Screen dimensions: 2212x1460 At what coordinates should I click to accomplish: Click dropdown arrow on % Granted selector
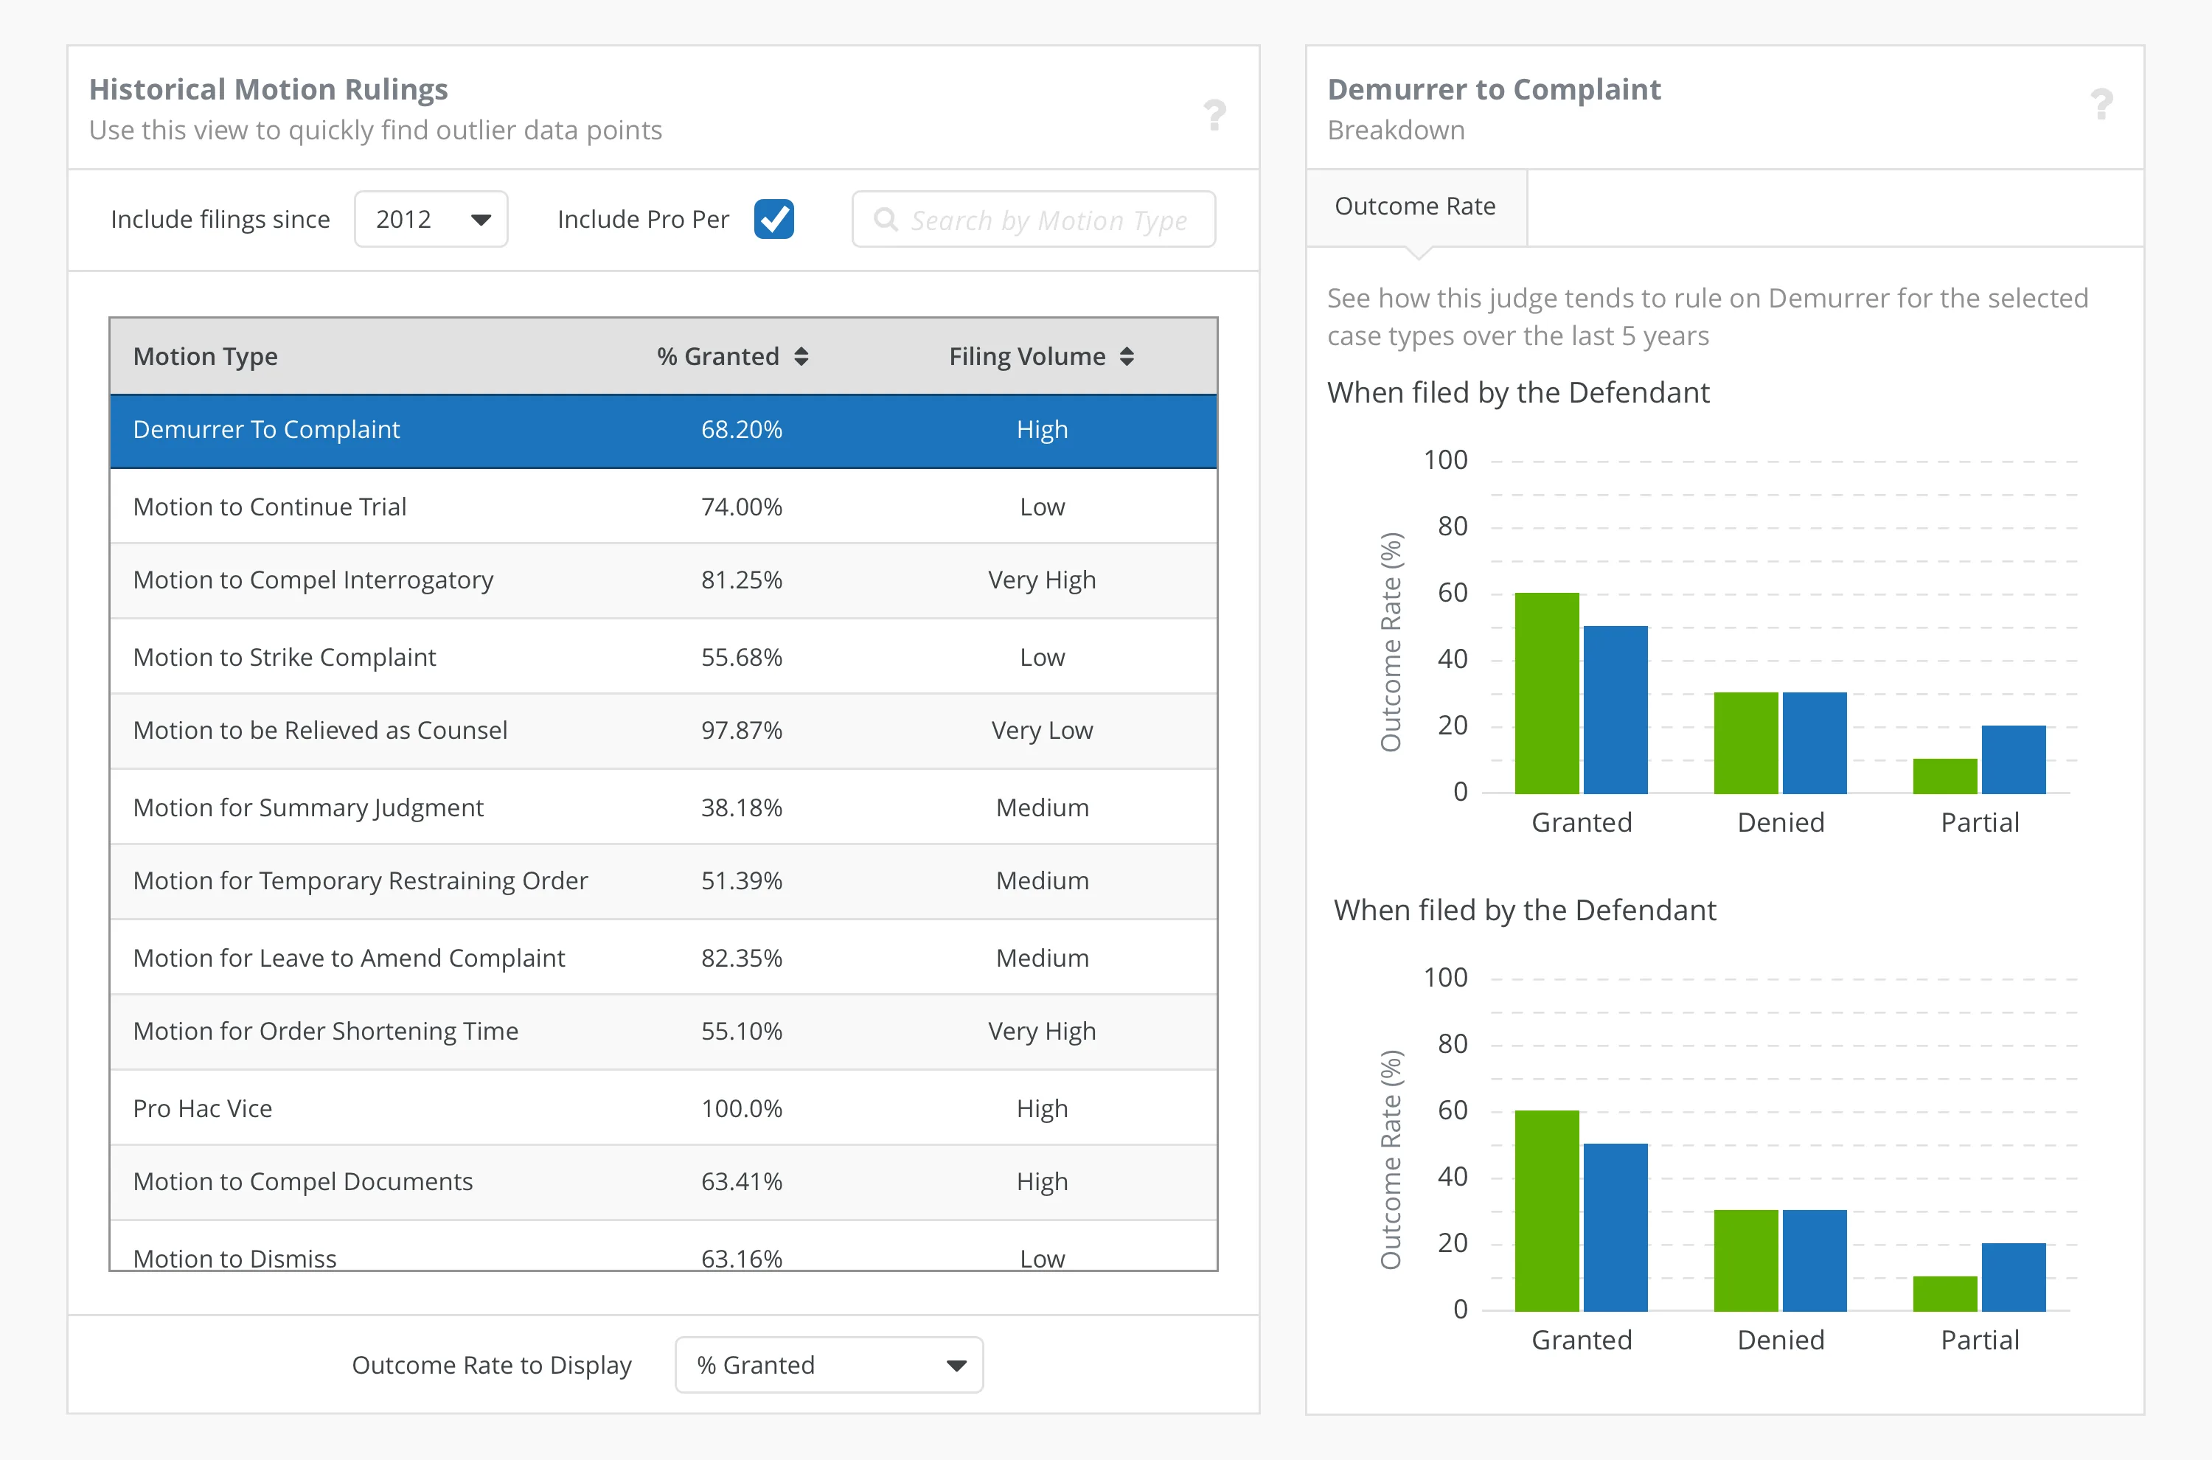click(956, 1365)
